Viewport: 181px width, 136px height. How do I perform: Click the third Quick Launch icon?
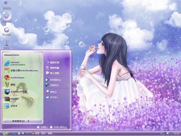point(23,133)
